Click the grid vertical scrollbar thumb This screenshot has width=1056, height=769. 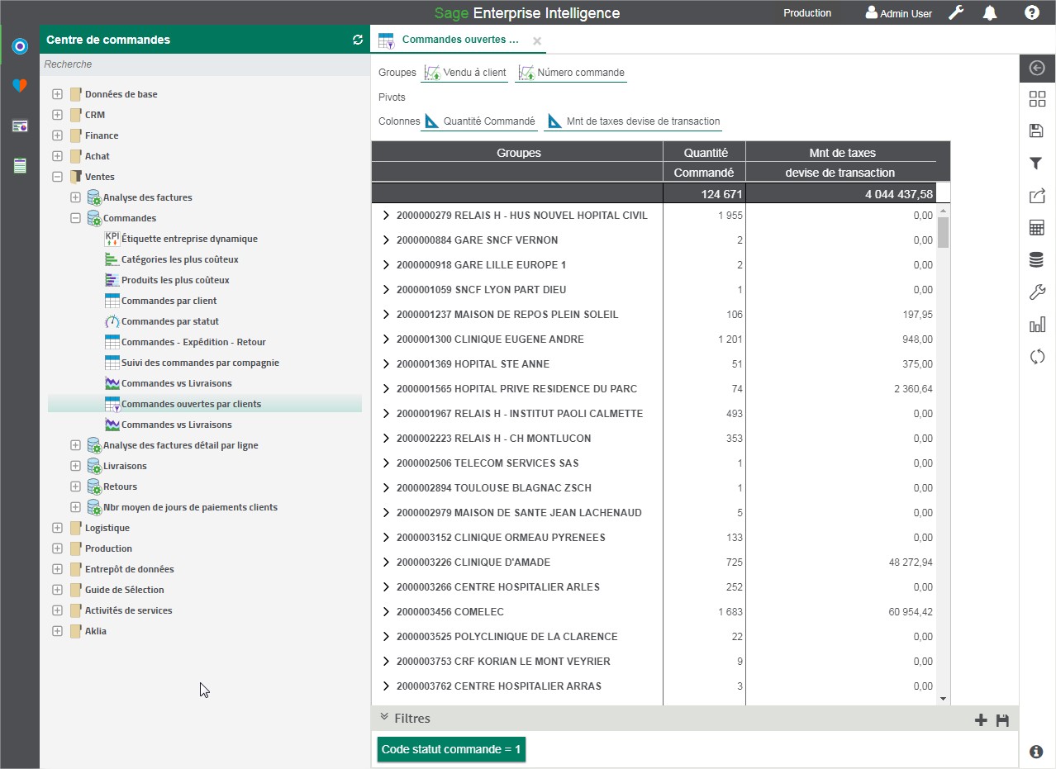[x=943, y=231]
